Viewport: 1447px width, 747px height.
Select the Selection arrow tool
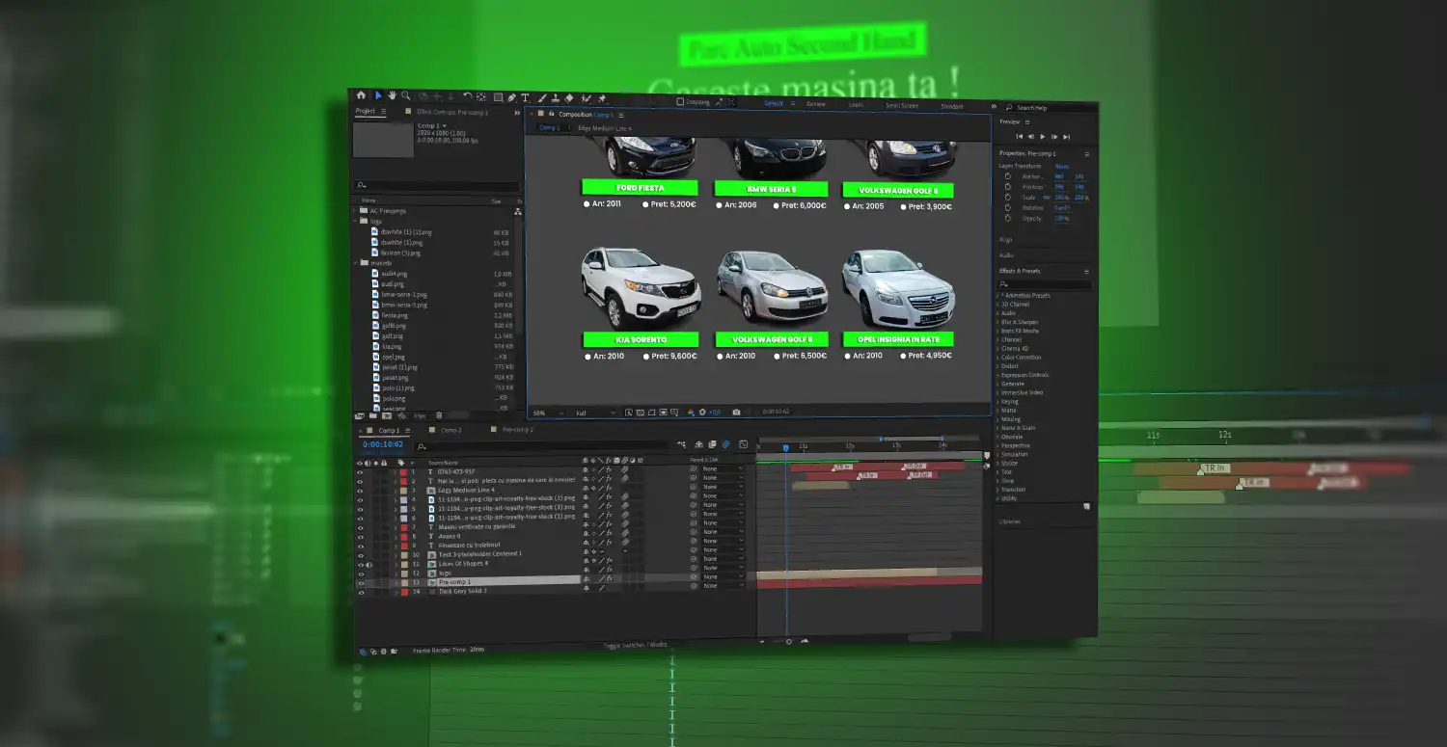point(378,95)
